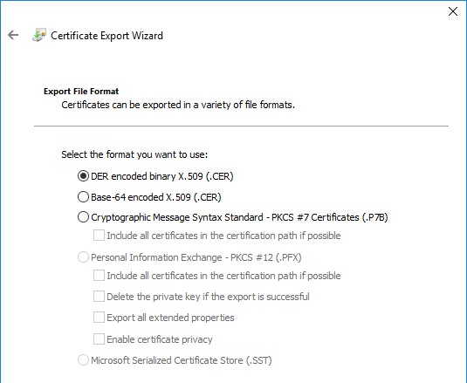
Task: Click the Enable certificate privacy label text
Action: (x=160, y=339)
